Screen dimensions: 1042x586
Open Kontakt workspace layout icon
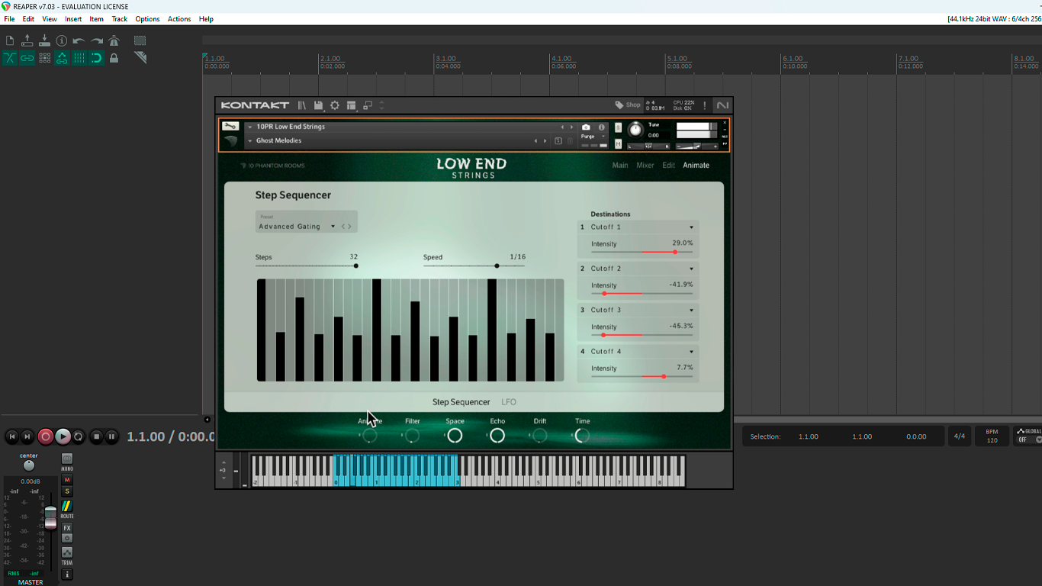pyautogui.click(x=351, y=105)
